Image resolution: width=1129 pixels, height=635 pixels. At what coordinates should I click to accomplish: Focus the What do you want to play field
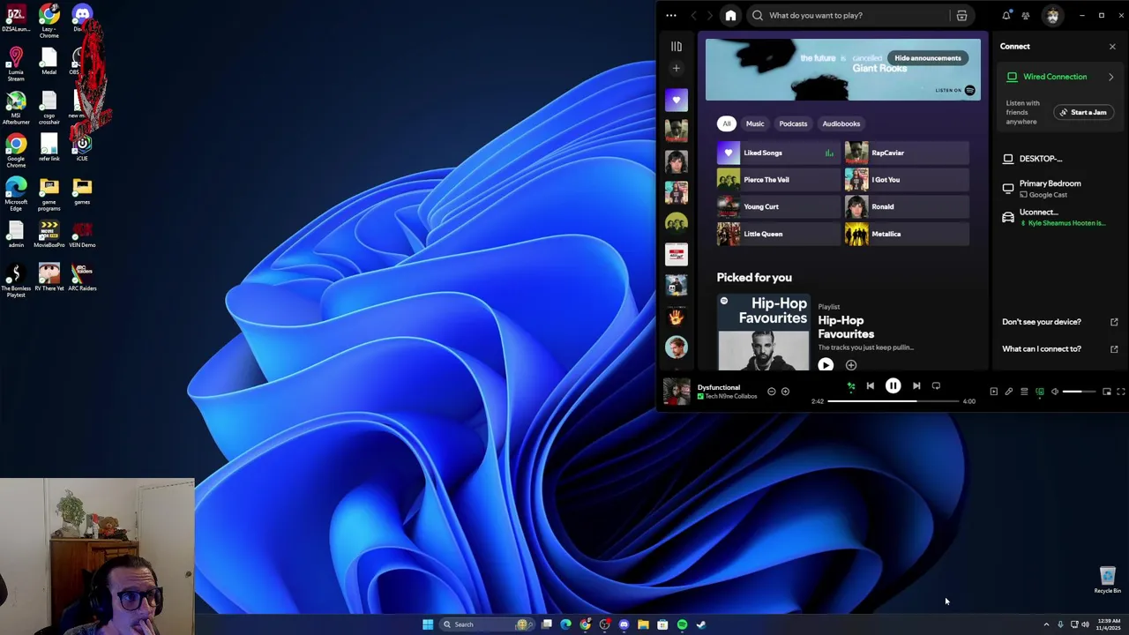(849, 15)
